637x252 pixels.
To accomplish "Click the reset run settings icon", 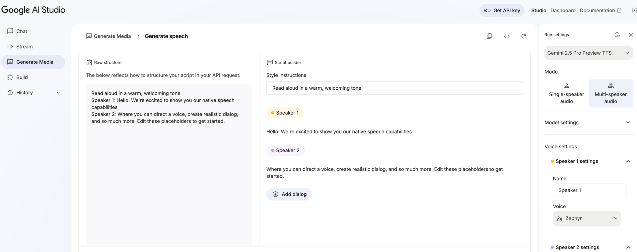I will 617,35.
